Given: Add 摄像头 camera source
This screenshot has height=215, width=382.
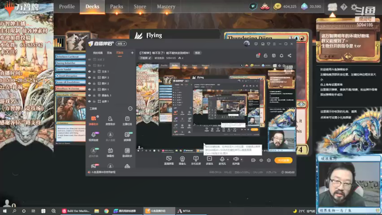Looking at the screenshot, I should click(x=182, y=161).
